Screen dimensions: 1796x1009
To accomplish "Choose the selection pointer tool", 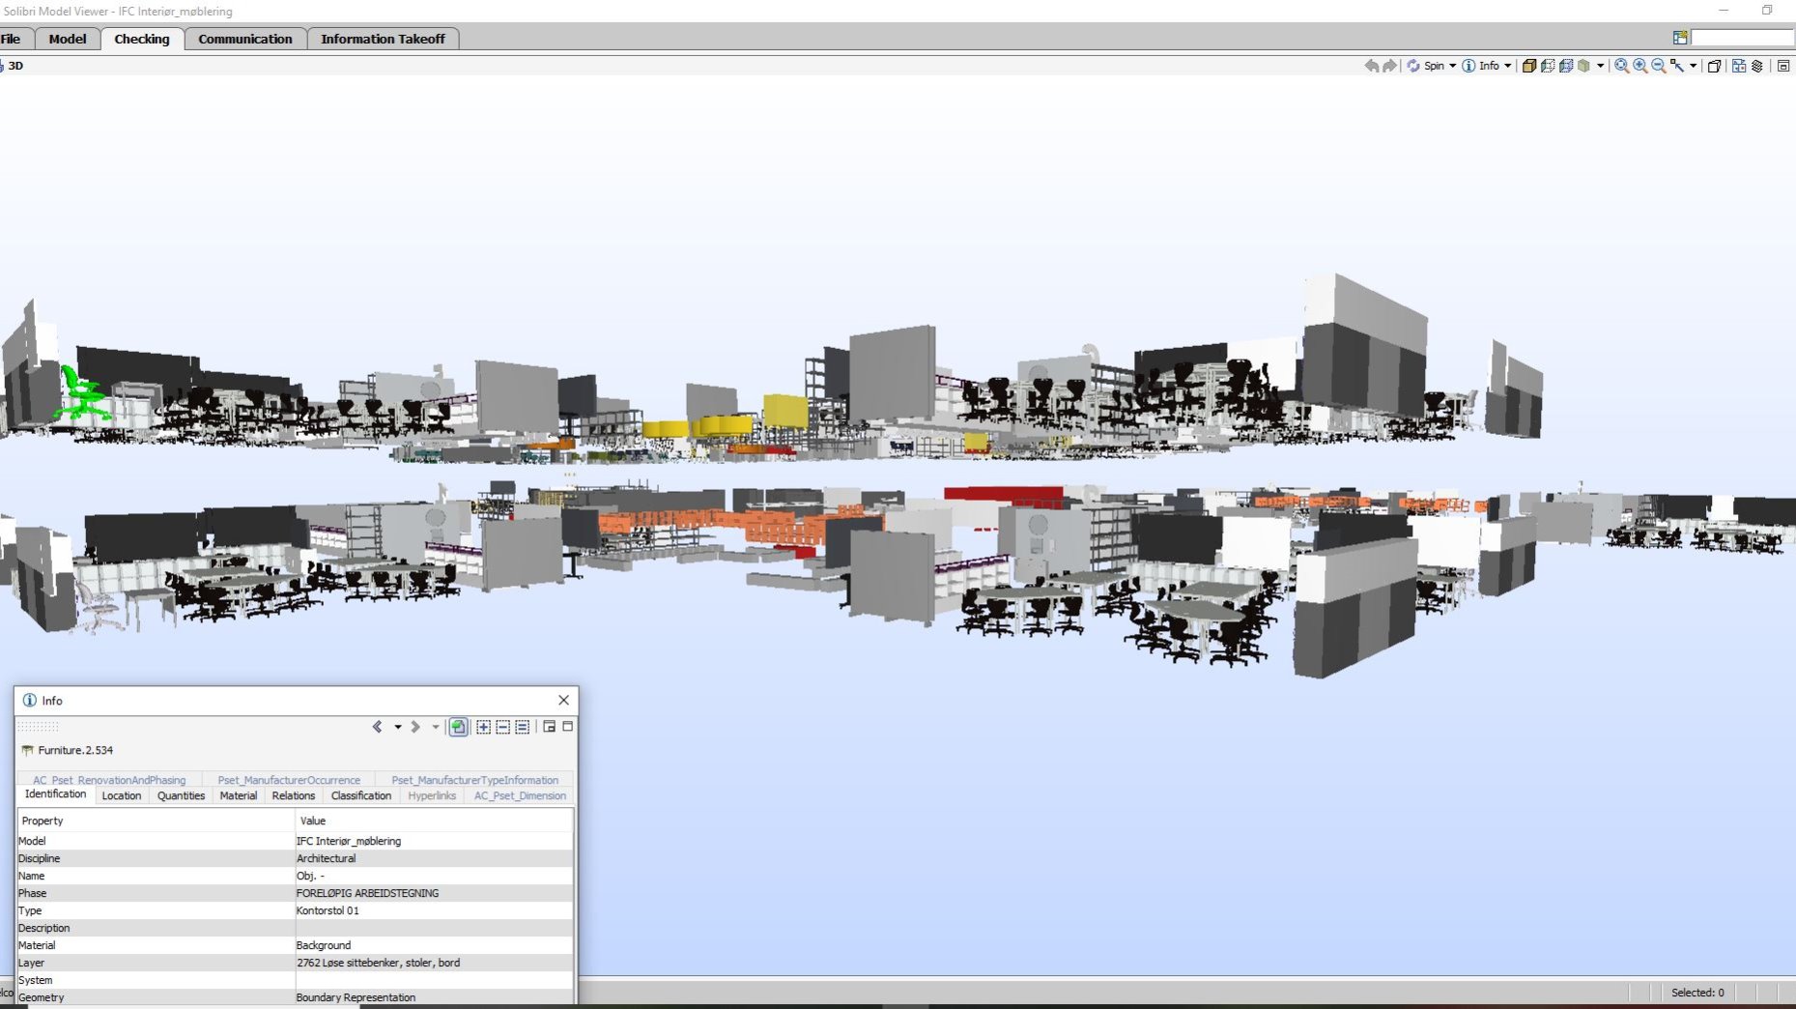I will pyautogui.click(x=1677, y=66).
